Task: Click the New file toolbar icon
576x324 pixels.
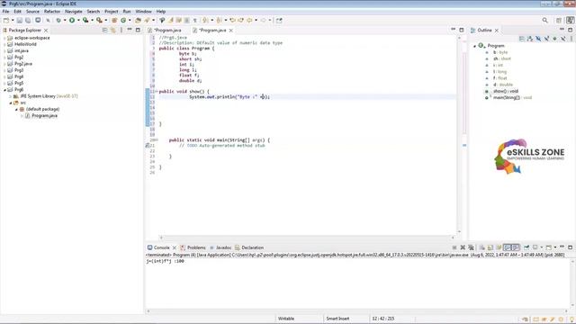Action: pos(6,21)
